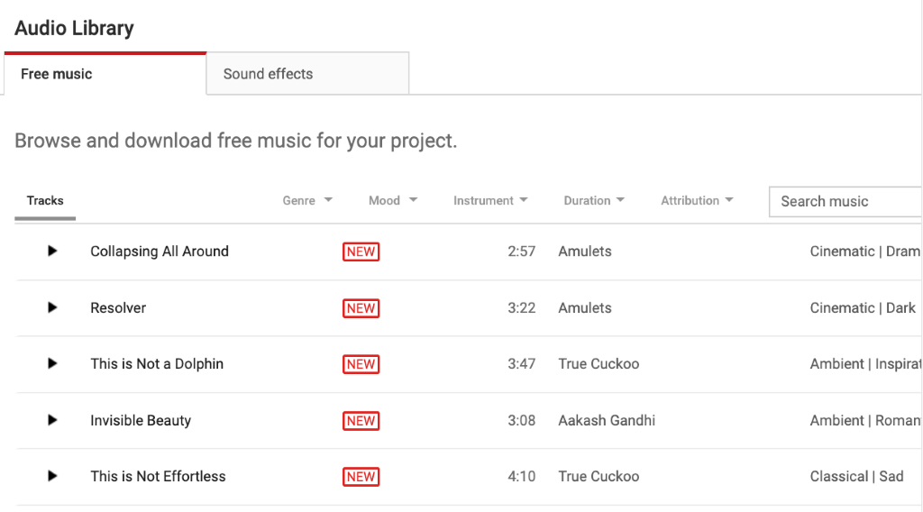
Task: Select the Tracks view tab
Action: coord(45,201)
